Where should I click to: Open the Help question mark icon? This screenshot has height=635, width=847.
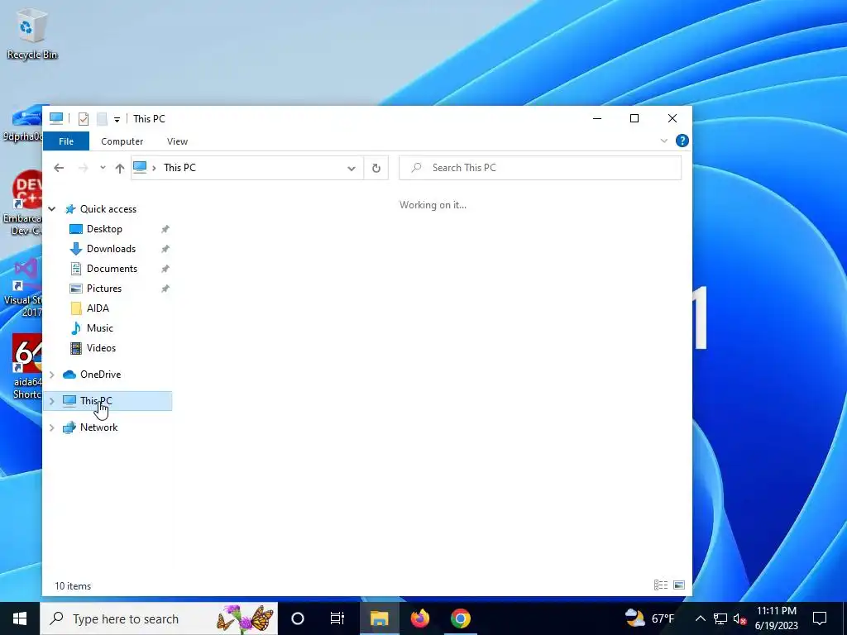(x=682, y=141)
